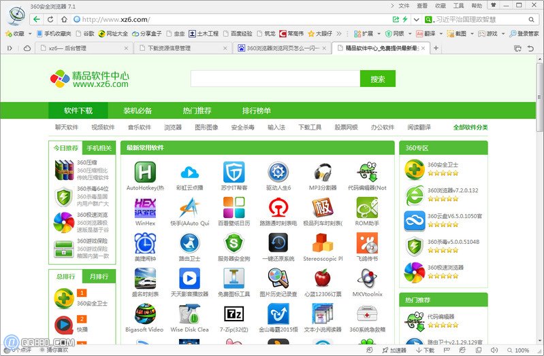Screen dimensions: 544x356
Task: Open 全部软件分类 link
Action: click(x=470, y=127)
